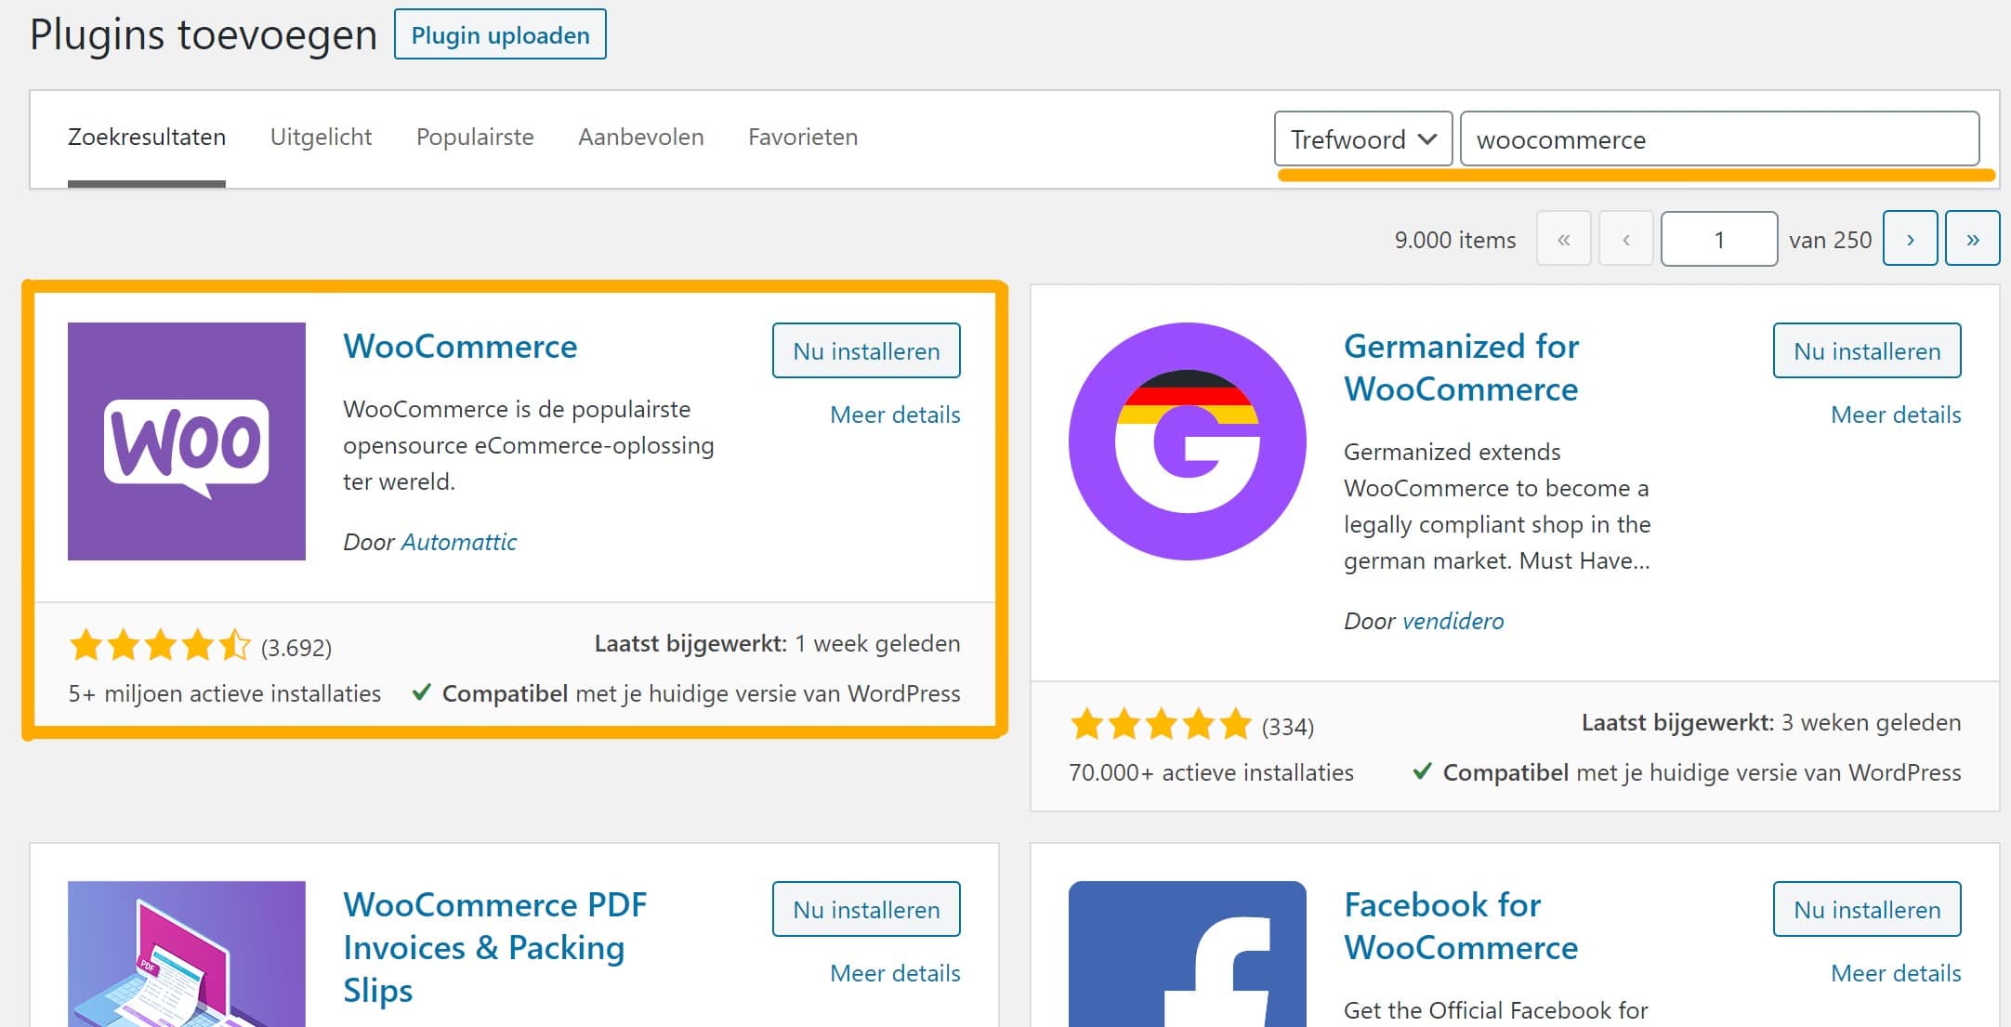This screenshot has width=2011, height=1027.
Task: Open the Automattic author link
Action: pos(459,542)
